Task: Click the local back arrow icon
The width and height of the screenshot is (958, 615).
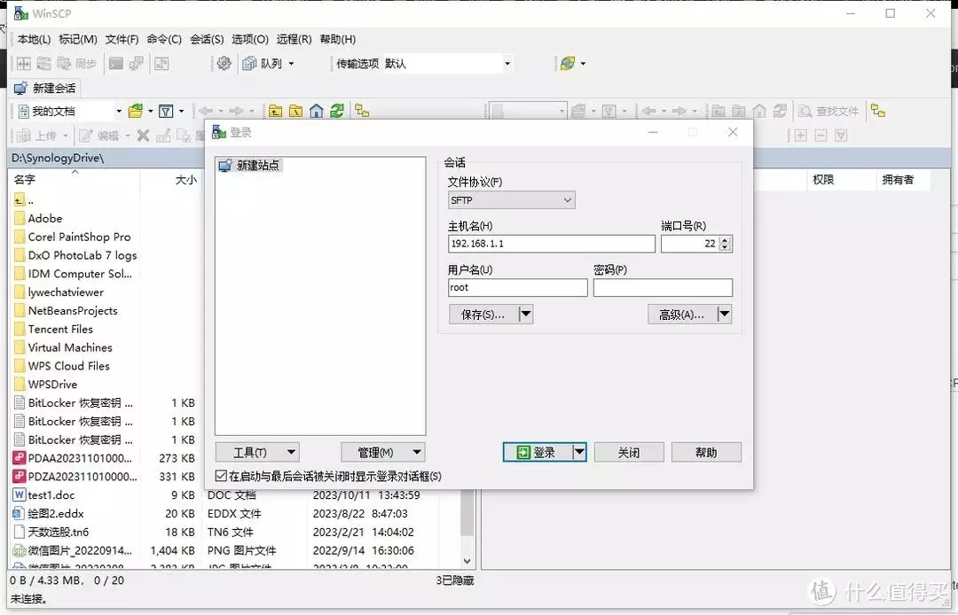Action: (x=206, y=111)
